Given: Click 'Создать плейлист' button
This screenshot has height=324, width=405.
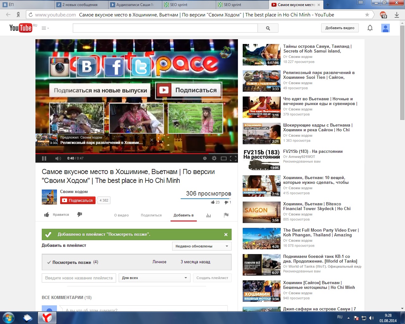Looking at the screenshot, I should (212, 278).
